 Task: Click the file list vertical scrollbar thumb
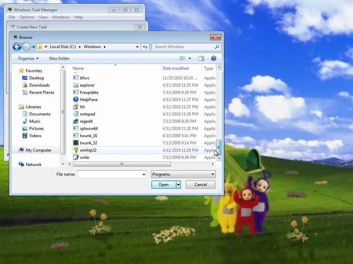point(219,147)
